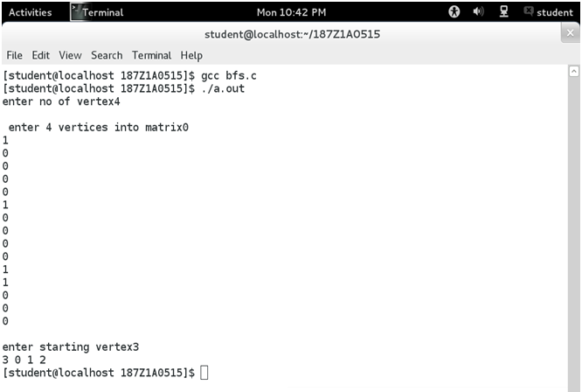Screen dimensions: 582x392
Task: Show the clock calendar Mon 10:42 PM
Action: [x=291, y=12]
